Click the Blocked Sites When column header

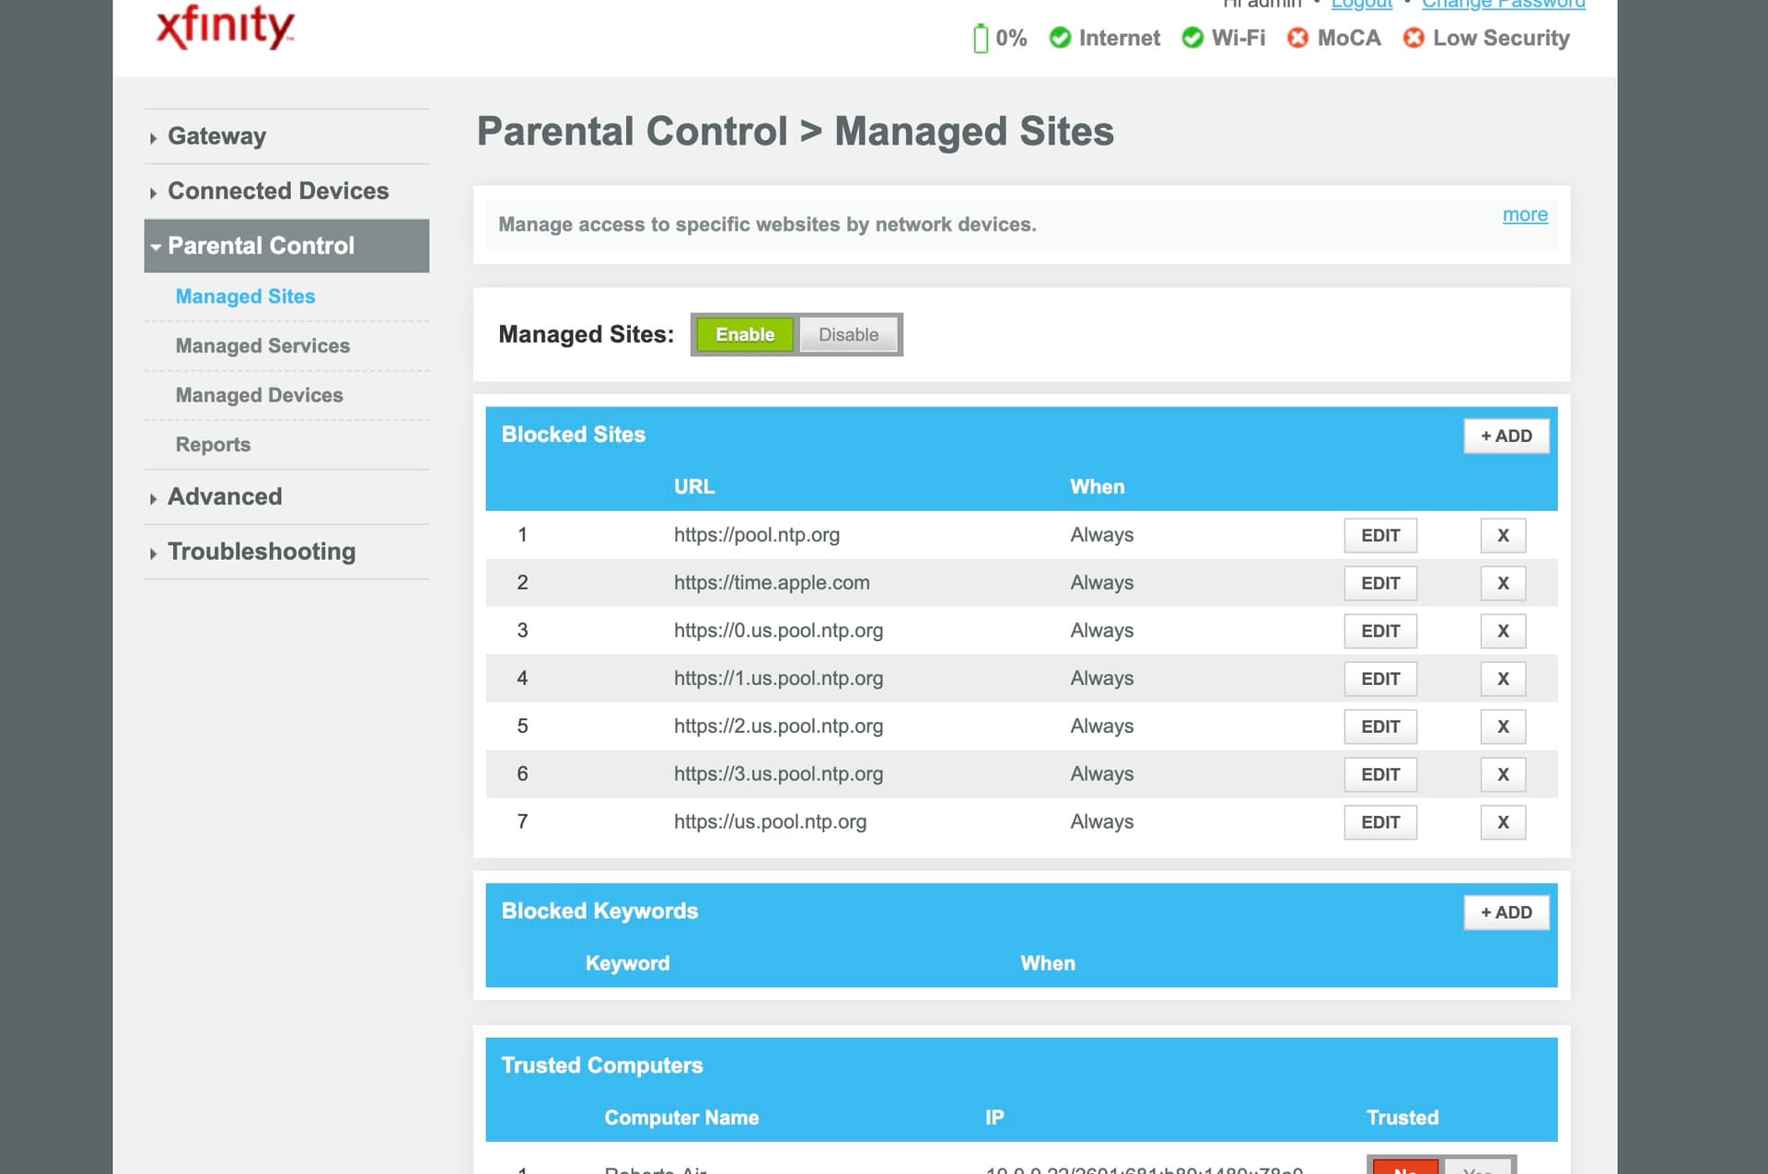1097,487
